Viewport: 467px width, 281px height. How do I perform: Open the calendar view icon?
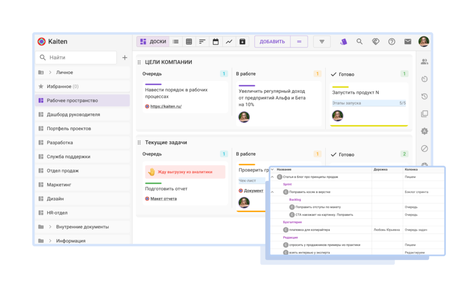click(216, 42)
